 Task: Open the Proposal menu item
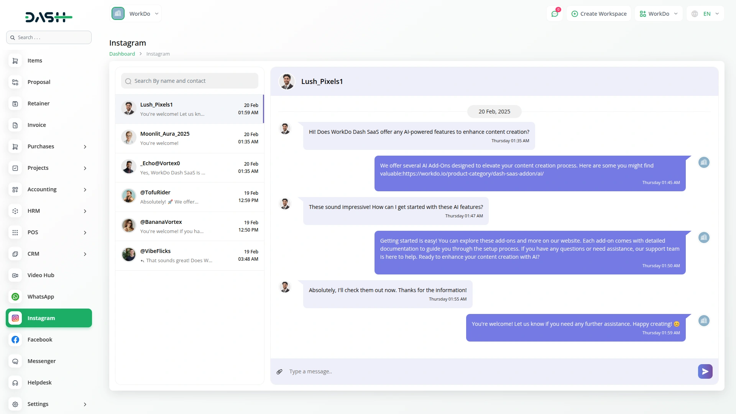pos(39,82)
